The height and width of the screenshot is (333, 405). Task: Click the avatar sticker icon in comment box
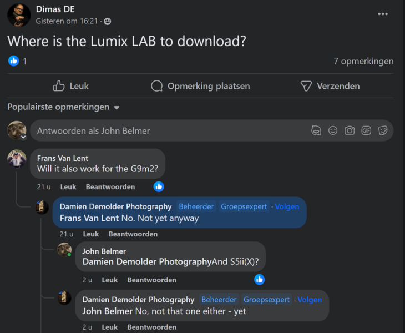pos(316,131)
